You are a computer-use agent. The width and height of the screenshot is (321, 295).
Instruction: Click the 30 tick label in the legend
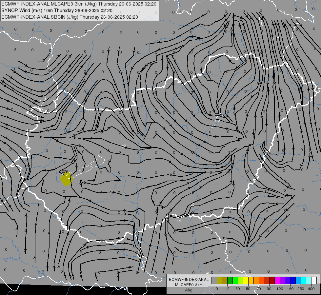click(x=238, y=289)
